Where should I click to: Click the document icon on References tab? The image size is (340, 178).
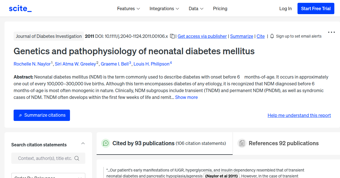tap(242, 143)
